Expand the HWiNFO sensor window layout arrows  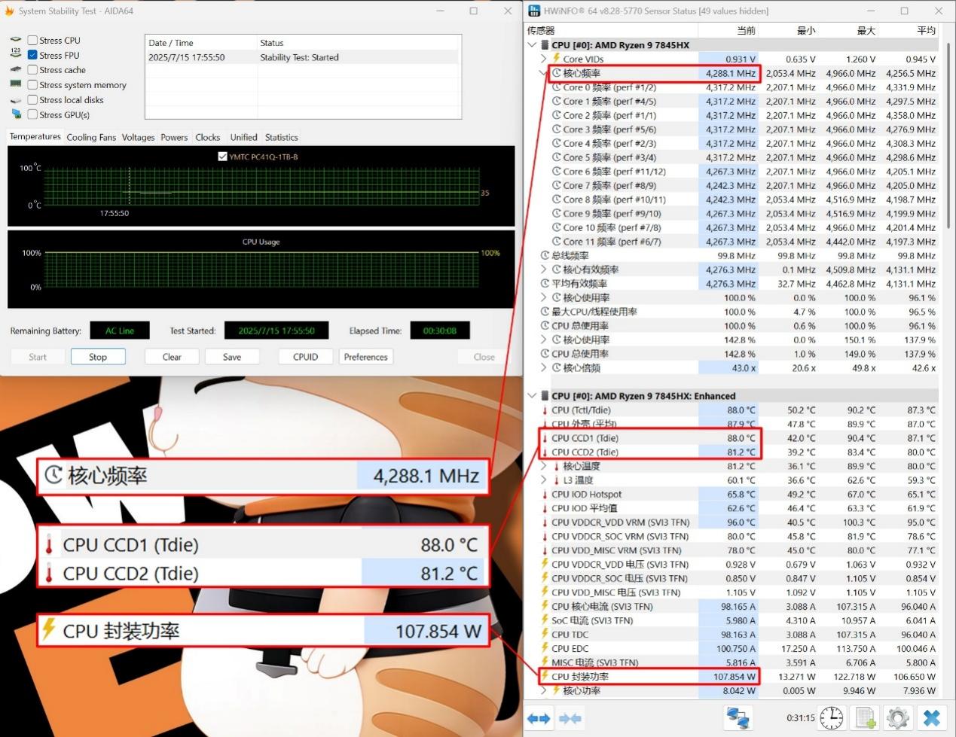539,718
